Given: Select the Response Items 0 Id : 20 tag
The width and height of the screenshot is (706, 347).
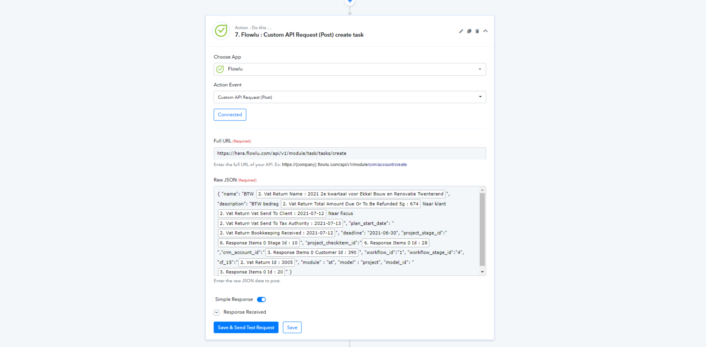Looking at the screenshot, I should (251, 272).
